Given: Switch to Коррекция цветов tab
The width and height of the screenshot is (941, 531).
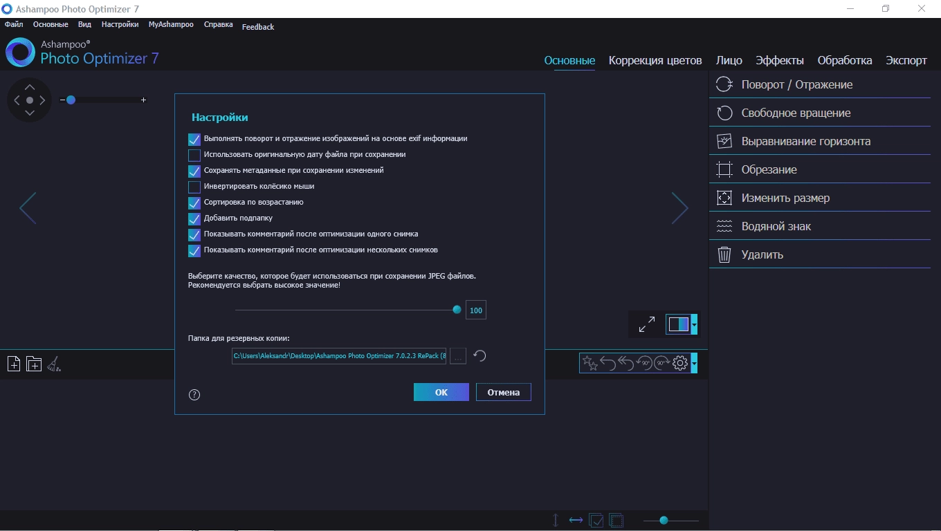Looking at the screenshot, I should [655, 60].
